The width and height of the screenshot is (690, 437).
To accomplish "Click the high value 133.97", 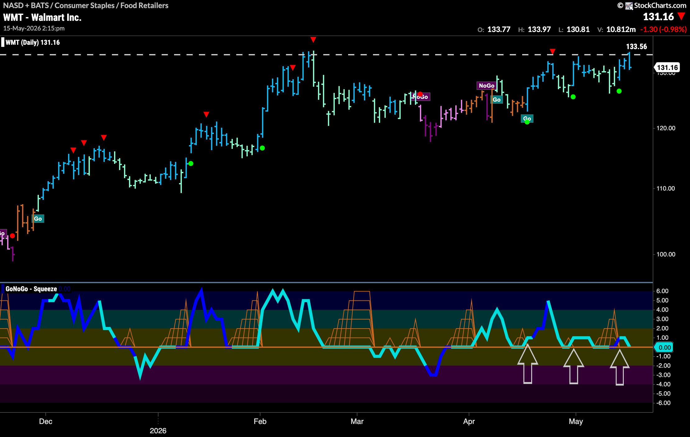I will tap(539, 30).
